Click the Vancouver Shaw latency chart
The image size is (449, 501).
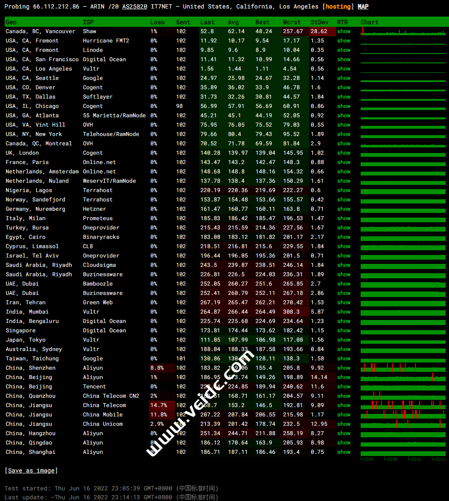click(x=403, y=31)
